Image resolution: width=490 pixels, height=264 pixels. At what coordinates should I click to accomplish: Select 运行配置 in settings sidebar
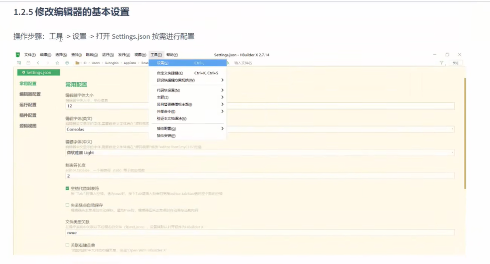click(x=28, y=105)
